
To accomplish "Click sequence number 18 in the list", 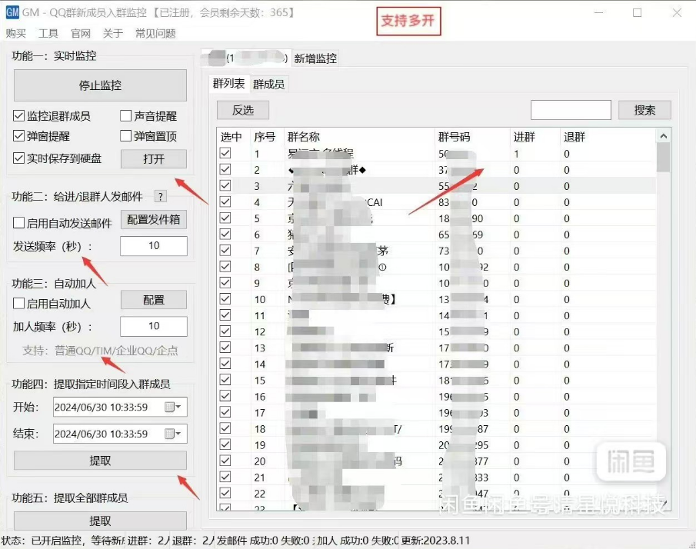I will pos(260,429).
